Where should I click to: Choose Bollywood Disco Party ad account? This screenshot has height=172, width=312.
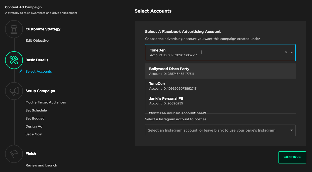point(220,71)
